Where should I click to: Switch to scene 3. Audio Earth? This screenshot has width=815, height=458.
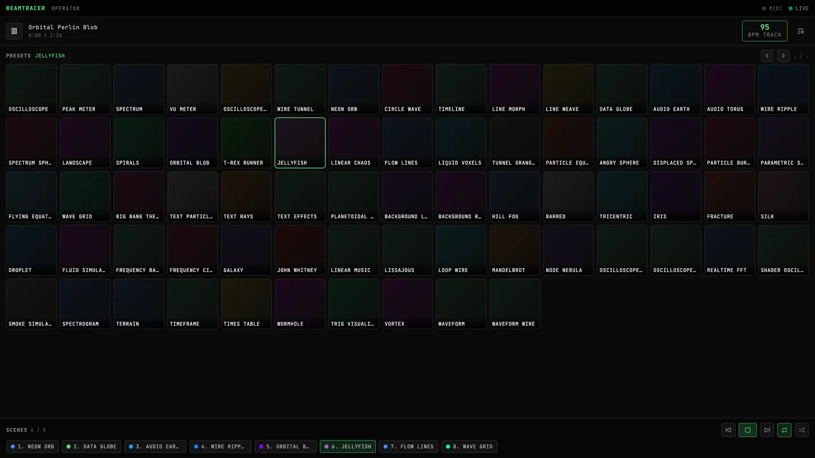156,446
